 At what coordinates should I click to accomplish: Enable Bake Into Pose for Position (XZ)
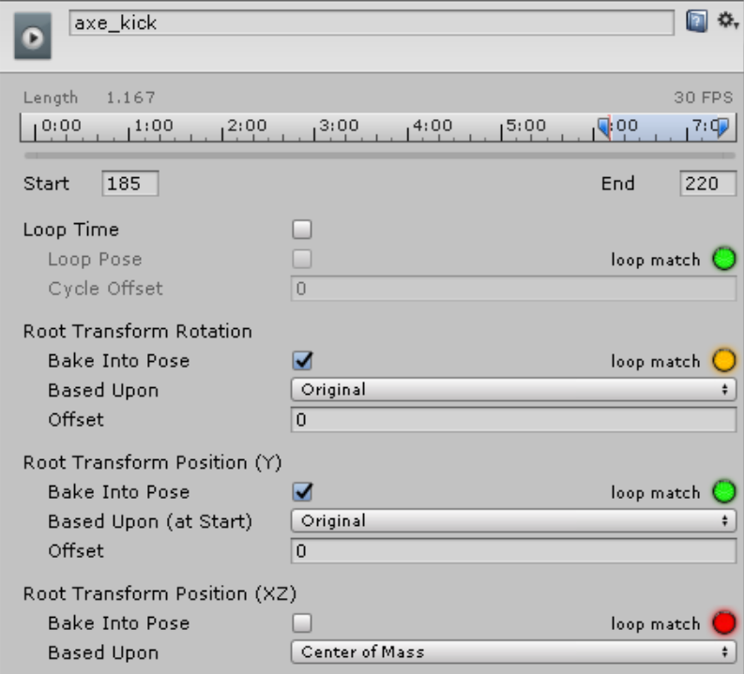(x=302, y=623)
